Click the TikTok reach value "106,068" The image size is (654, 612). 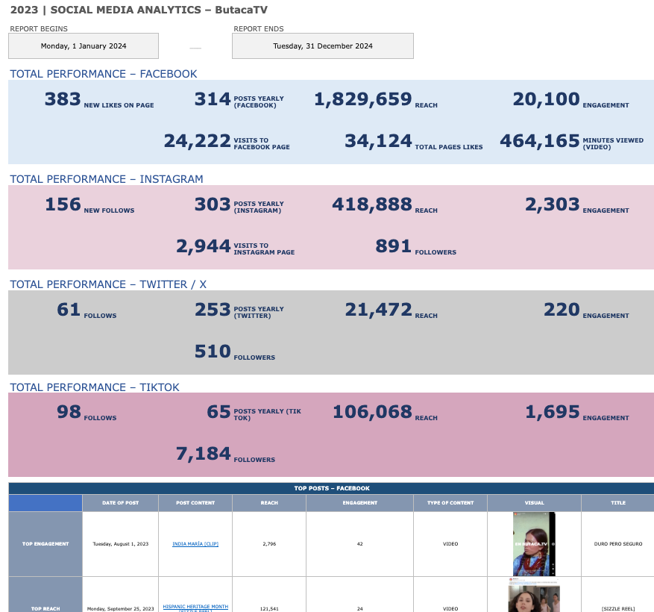372,412
